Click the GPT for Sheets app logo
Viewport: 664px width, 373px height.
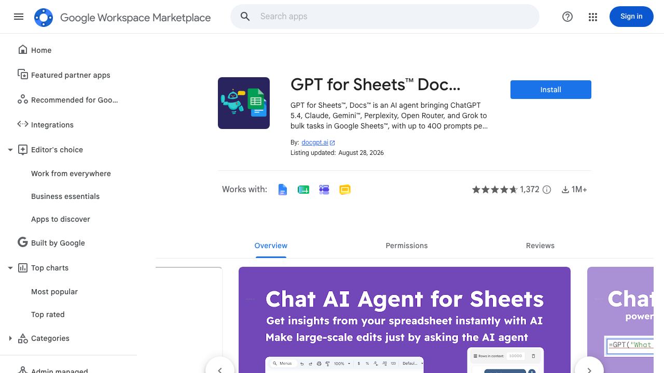pyautogui.click(x=244, y=103)
